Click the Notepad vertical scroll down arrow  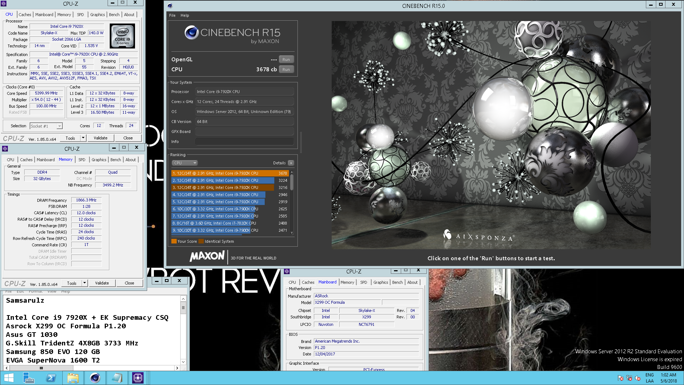[183, 361]
